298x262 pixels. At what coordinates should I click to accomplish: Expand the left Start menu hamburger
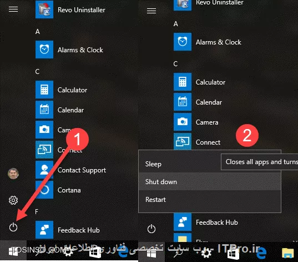pos(13,9)
